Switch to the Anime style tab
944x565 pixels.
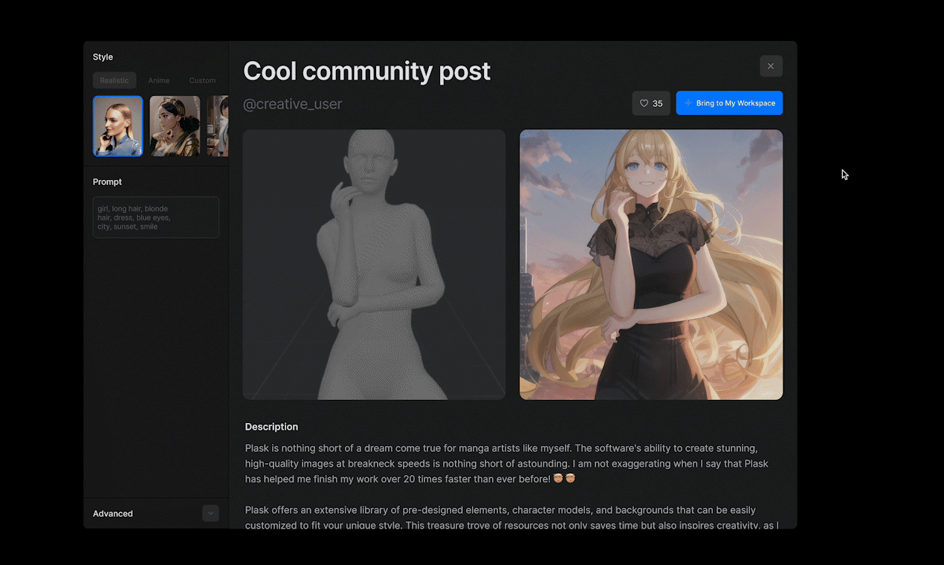coord(158,80)
